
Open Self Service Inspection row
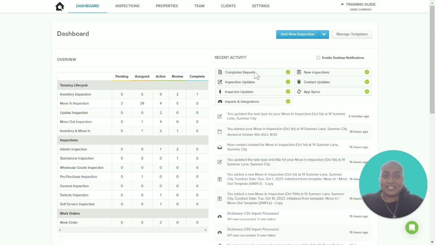(77, 204)
